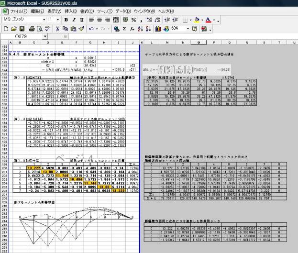
Task: Click the Office Assistant help icon
Action: [194, 29]
